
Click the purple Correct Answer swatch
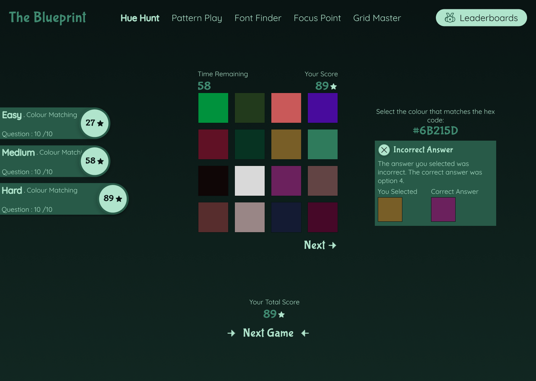443,209
